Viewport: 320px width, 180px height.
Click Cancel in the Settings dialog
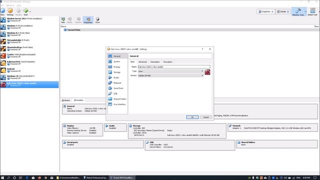pos(206,117)
